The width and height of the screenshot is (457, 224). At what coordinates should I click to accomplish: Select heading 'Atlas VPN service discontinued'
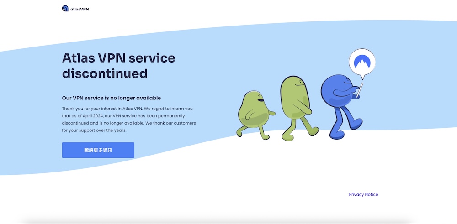(x=119, y=66)
